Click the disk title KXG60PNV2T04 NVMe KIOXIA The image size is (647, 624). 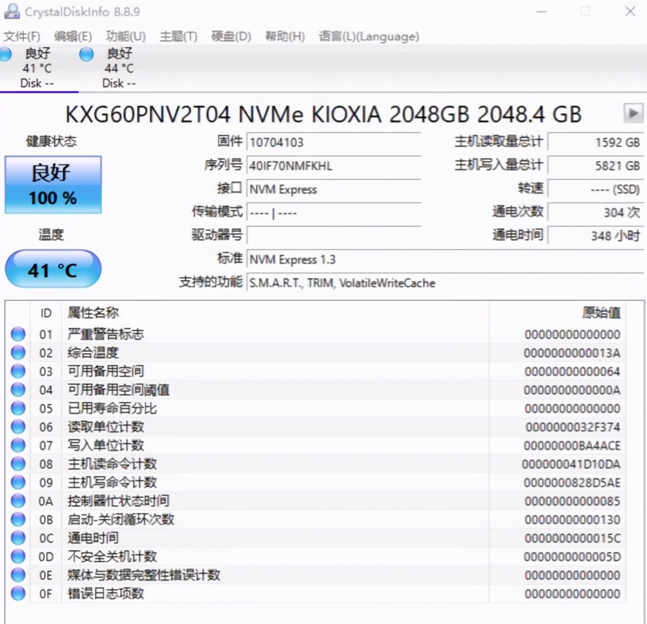pos(324,114)
